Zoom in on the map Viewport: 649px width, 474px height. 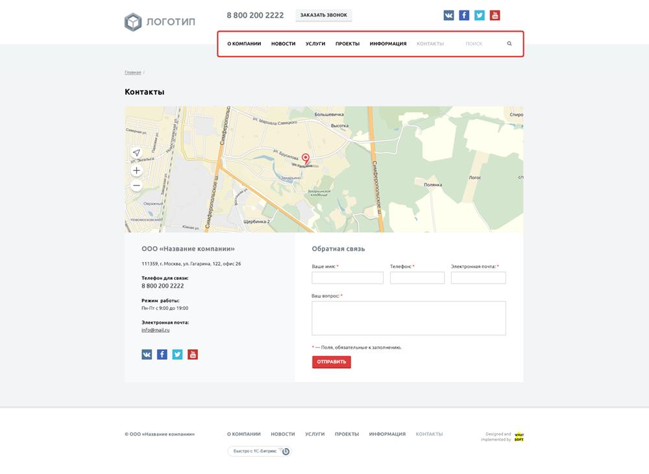point(136,171)
